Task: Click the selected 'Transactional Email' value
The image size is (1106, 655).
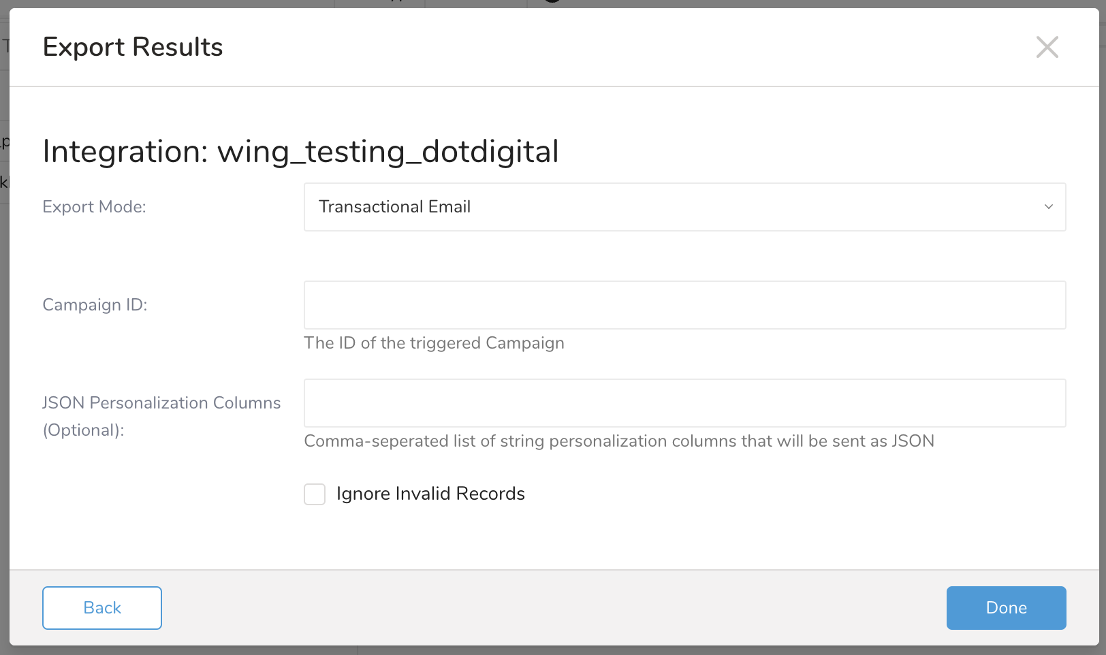Action: pyautogui.click(x=394, y=207)
